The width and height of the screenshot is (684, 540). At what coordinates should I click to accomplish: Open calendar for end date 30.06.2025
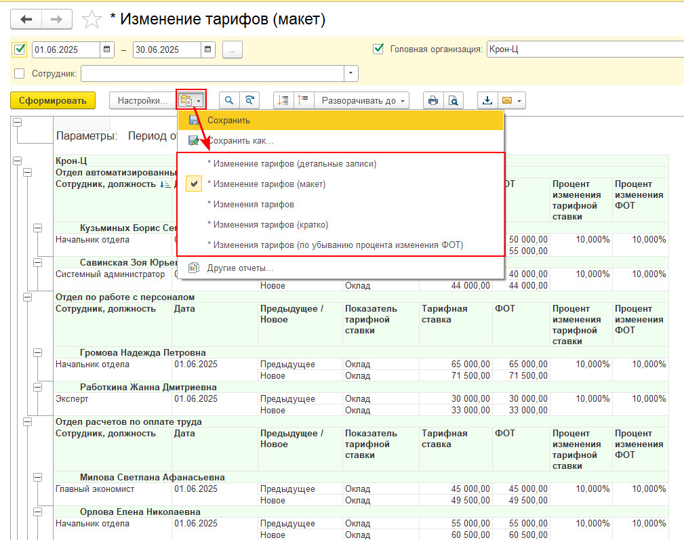[x=208, y=49]
